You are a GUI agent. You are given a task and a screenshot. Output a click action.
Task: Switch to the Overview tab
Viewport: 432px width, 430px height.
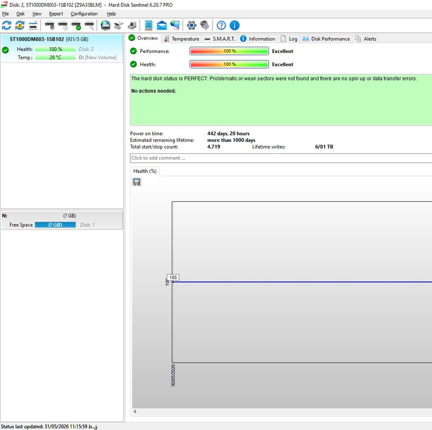pyautogui.click(x=143, y=38)
